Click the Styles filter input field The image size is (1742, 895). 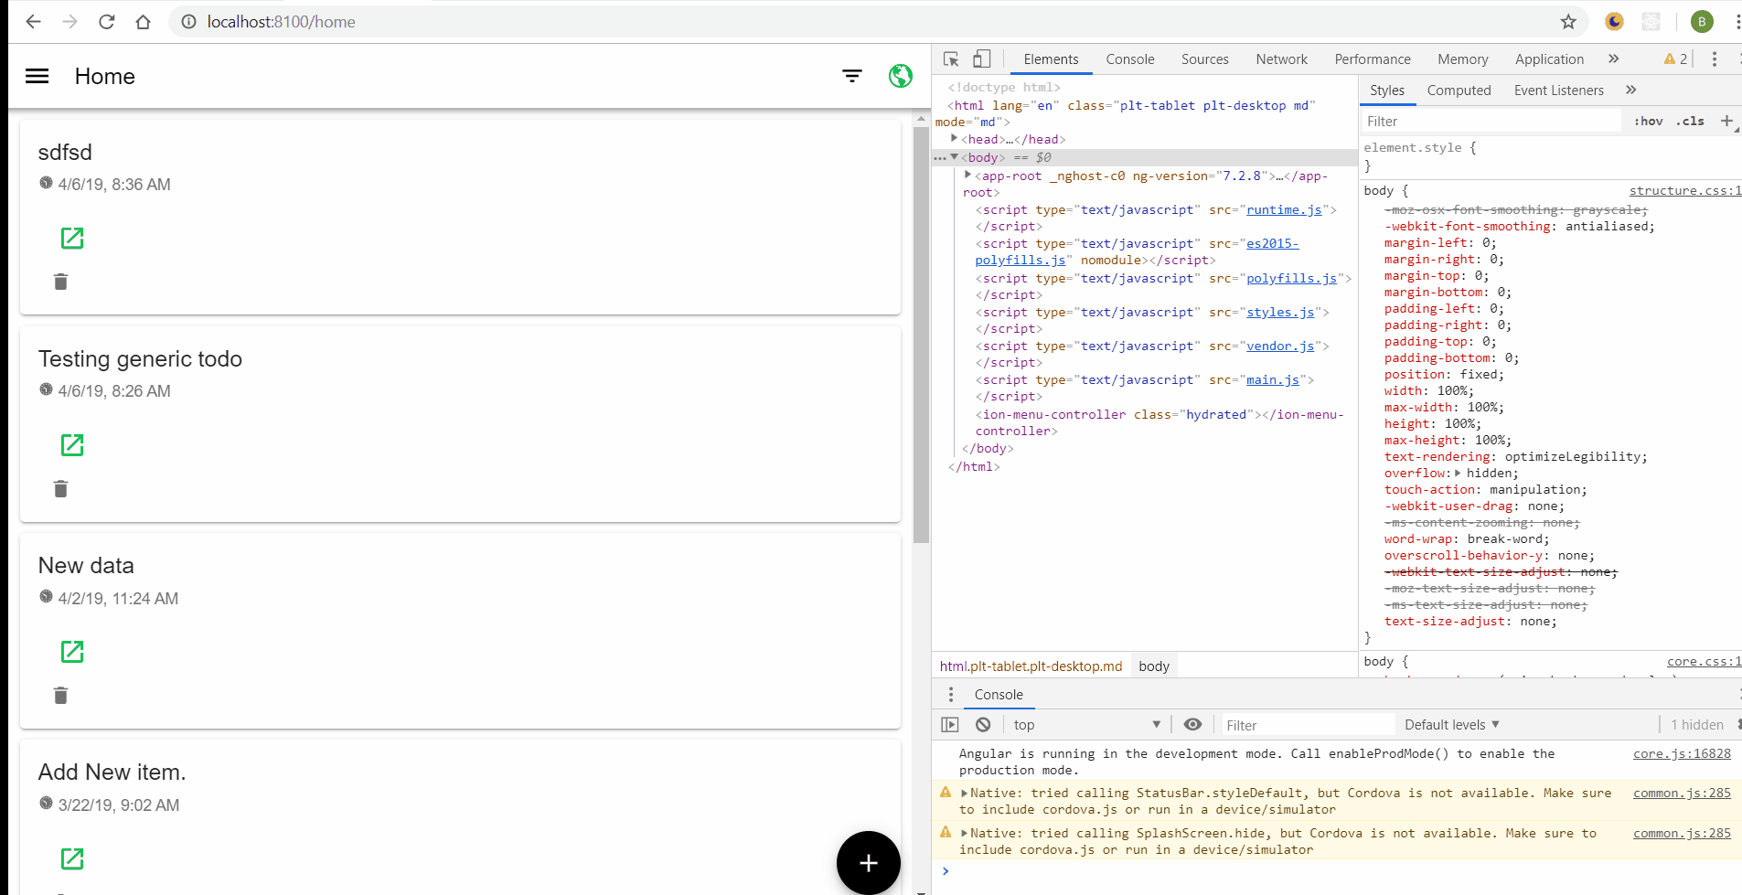click(1491, 121)
